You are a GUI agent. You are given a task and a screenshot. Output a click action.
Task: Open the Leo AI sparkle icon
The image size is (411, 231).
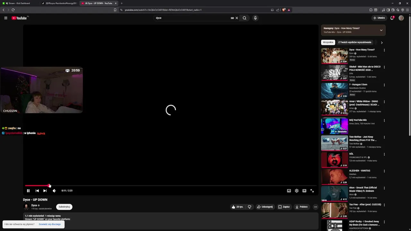pyautogui.click(x=398, y=10)
